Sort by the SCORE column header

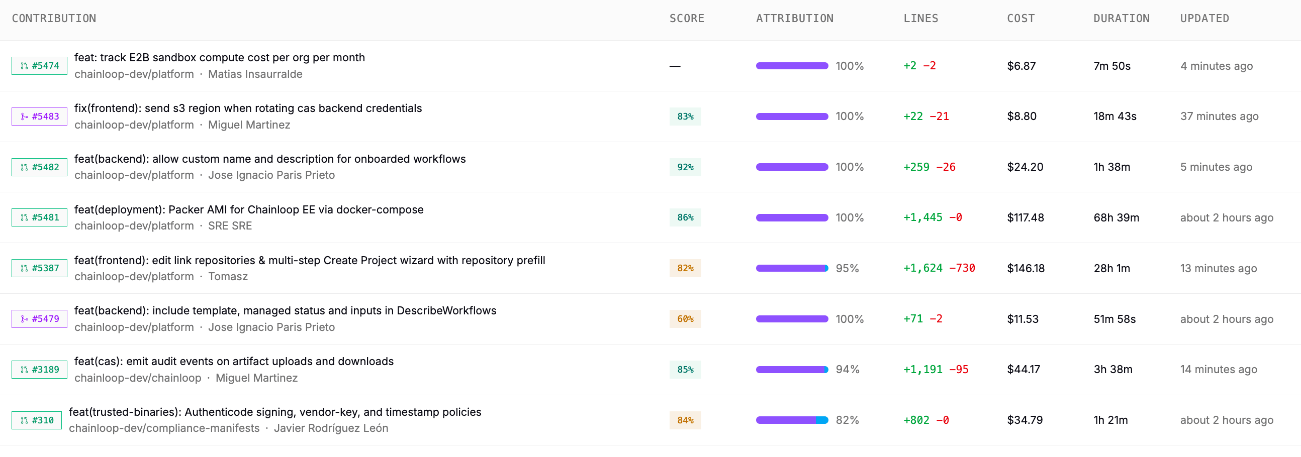coord(686,19)
